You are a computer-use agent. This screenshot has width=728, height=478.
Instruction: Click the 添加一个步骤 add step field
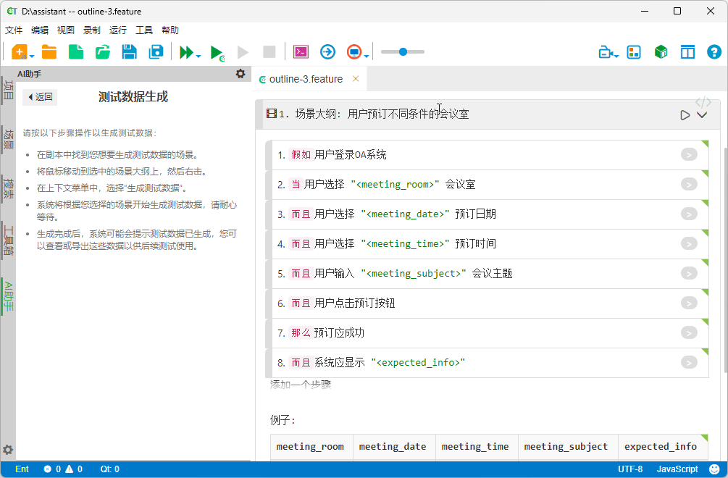coord(301,385)
